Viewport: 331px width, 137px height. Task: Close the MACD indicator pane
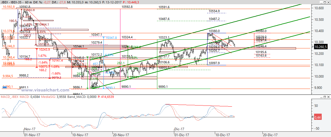[328, 97]
